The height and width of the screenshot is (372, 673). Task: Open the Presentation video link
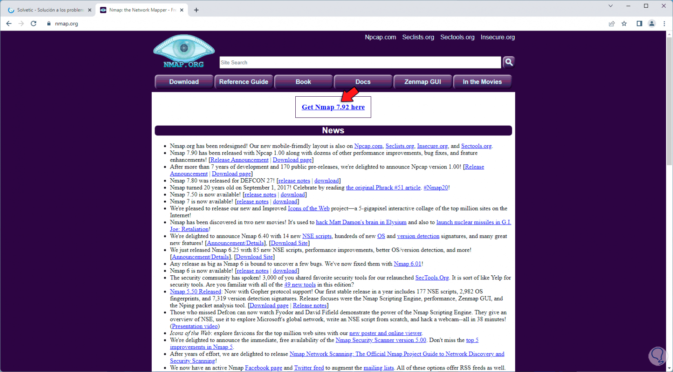click(x=195, y=326)
